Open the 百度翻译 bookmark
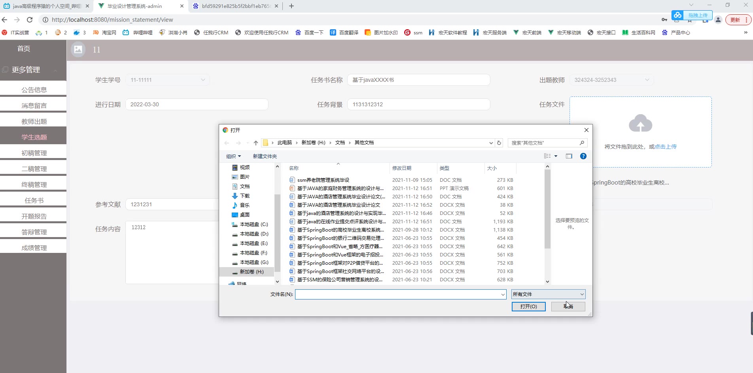 (344, 32)
